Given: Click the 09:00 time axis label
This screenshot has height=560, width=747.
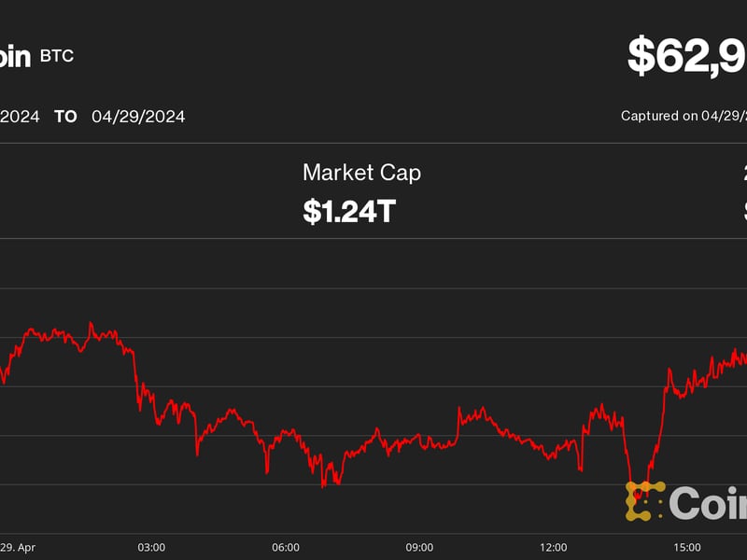Looking at the screenshot, I should pyautogui.click(x=419, y=547).
